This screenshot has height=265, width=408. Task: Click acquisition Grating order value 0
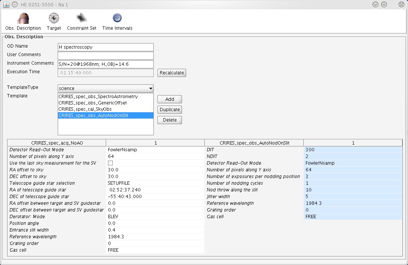[155, 243]
